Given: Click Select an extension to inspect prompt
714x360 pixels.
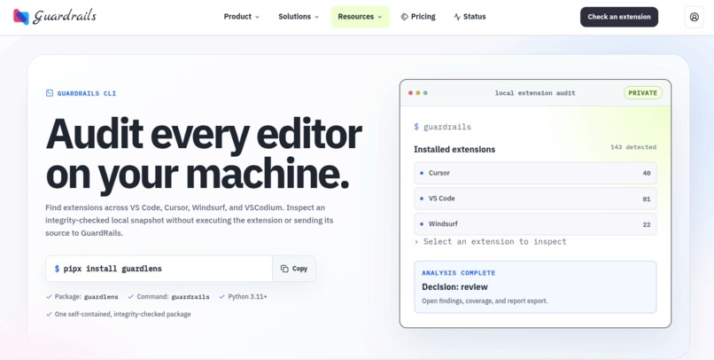Looking at the screenshot, I should click(x=491, y=242).
